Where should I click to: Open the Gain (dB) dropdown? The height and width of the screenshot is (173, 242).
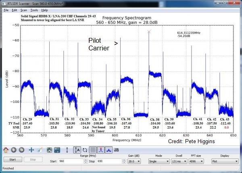(x=134, y=161)
